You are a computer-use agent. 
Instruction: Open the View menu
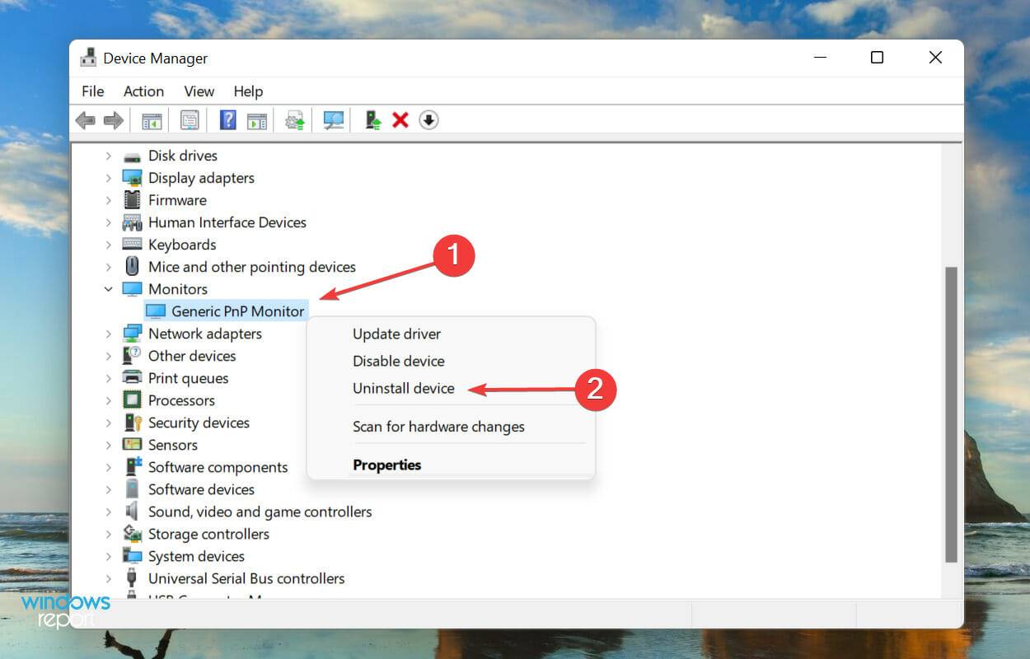tap(198, 91)
